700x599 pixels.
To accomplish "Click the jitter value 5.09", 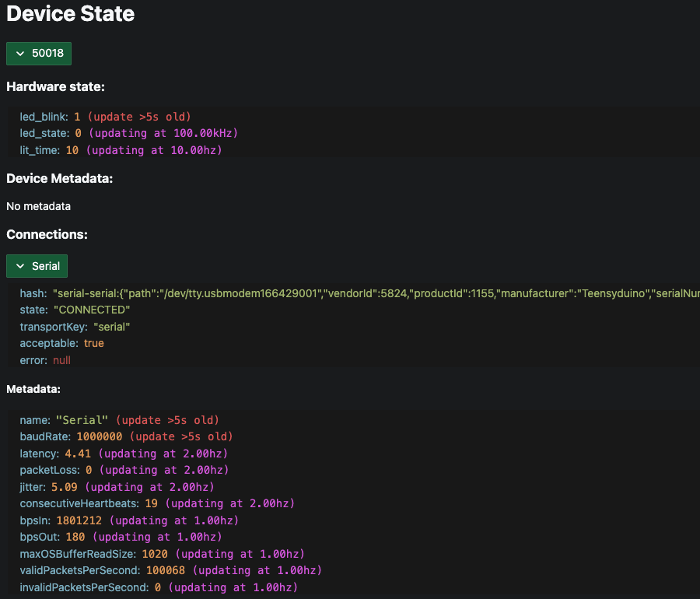I will [64, 487].
